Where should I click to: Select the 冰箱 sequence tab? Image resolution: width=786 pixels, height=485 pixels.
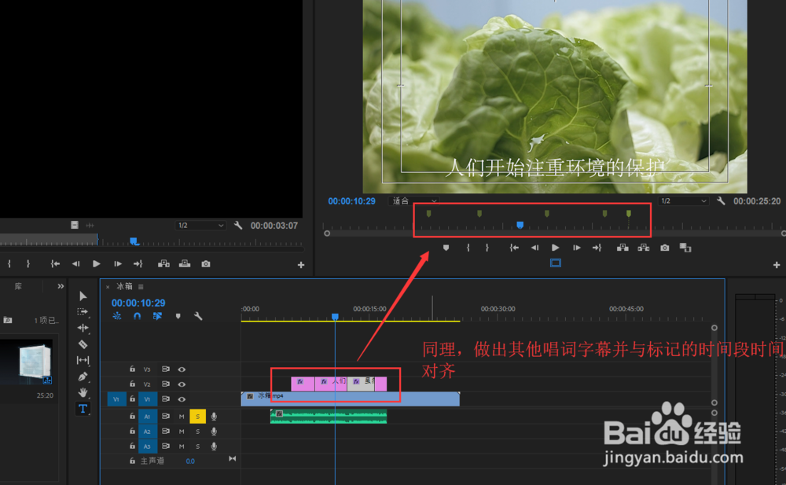[123, 288]
